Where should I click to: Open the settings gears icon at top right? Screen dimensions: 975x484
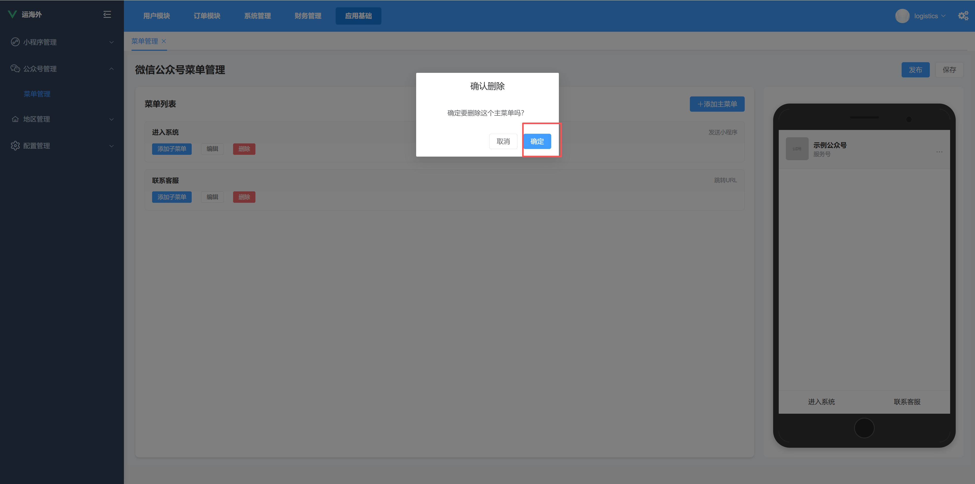[x=963, y=16]
